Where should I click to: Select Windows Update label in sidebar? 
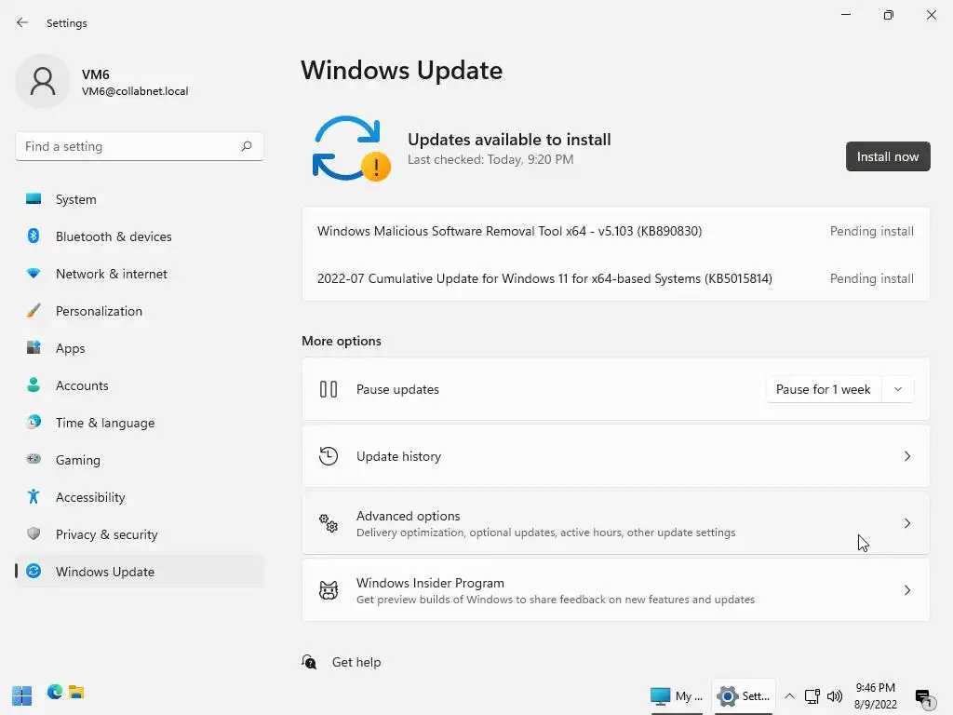point(105,572)
